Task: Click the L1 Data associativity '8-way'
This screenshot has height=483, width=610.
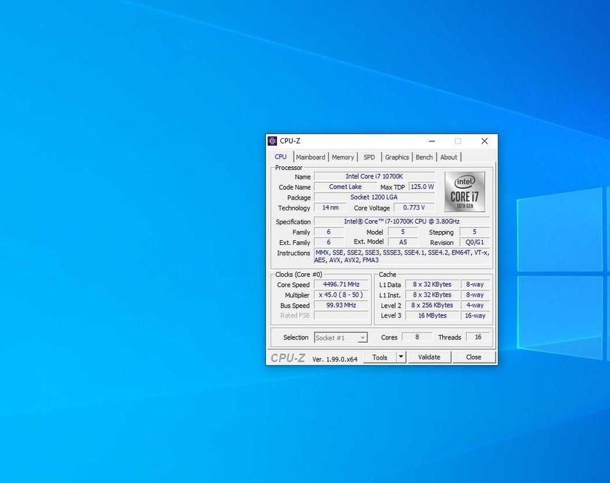Action: point(475,284)
